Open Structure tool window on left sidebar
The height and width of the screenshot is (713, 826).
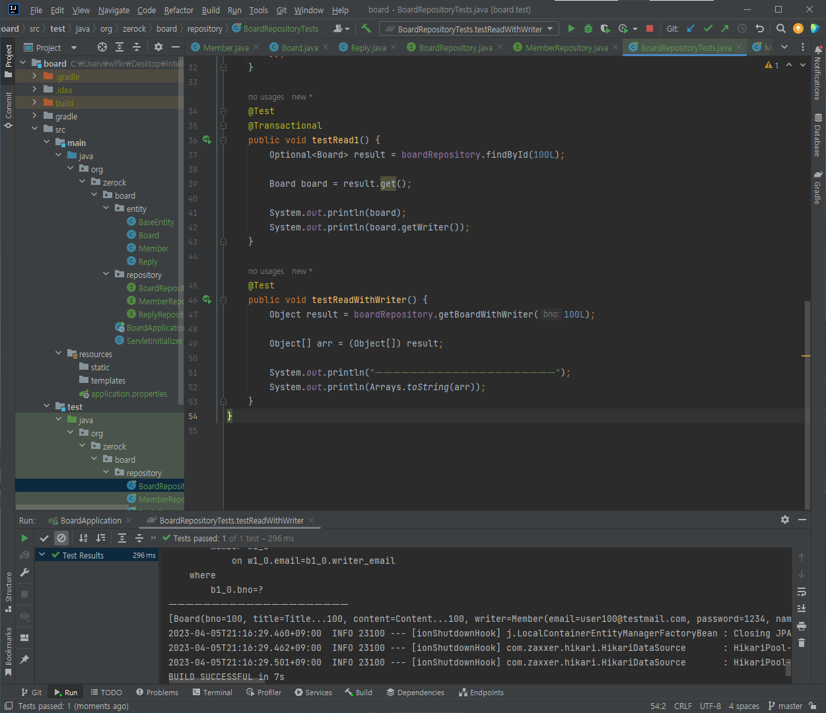9,592
